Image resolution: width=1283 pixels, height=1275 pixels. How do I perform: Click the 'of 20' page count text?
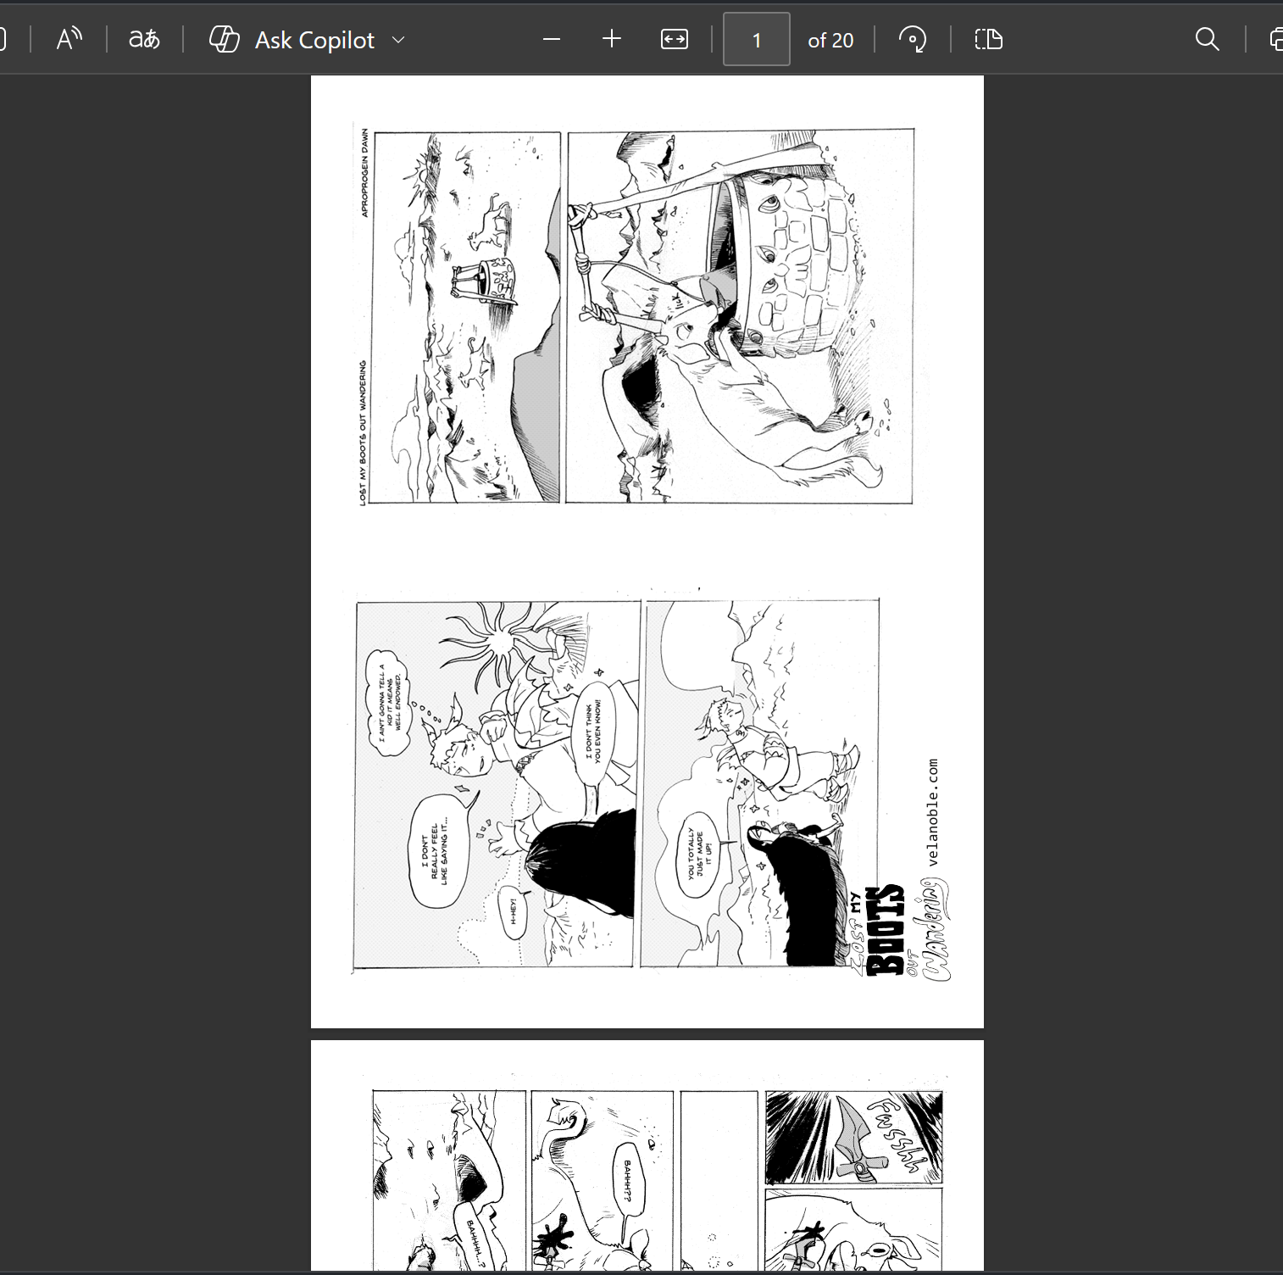coord(830,40)
